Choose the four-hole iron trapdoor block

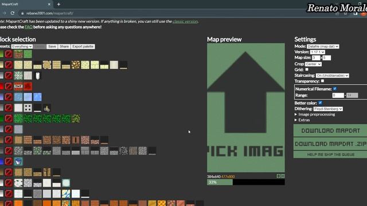point(28,108)
